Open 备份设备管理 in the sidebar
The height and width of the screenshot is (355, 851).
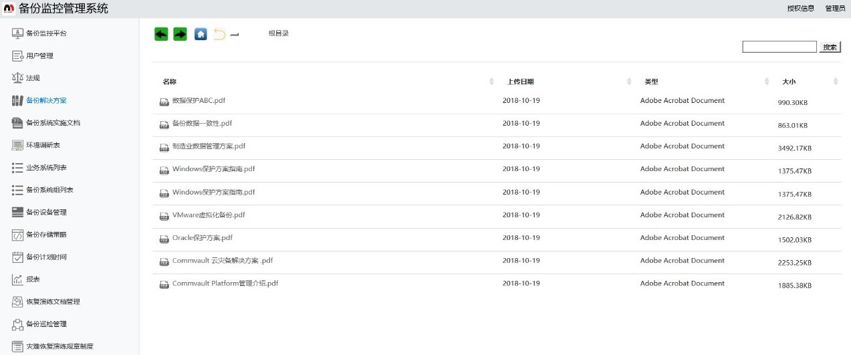(x=46, y=213)
